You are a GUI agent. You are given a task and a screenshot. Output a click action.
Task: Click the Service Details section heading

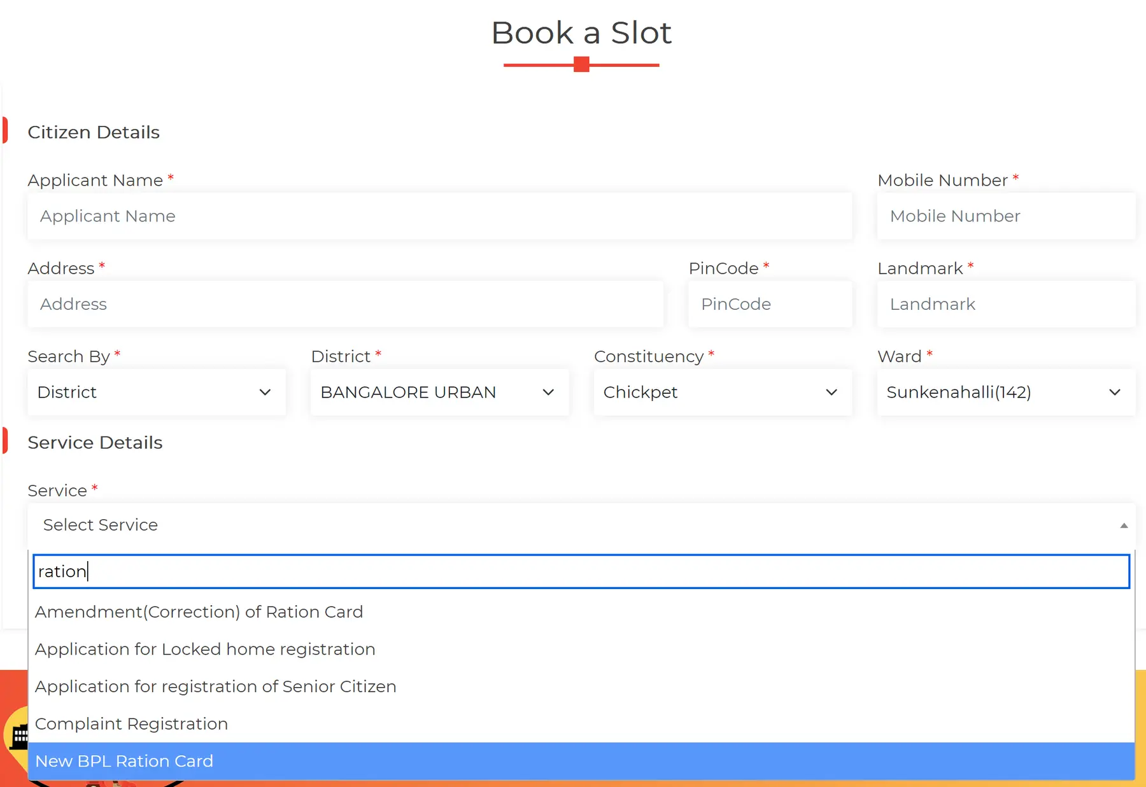click(x=95, y=442)
